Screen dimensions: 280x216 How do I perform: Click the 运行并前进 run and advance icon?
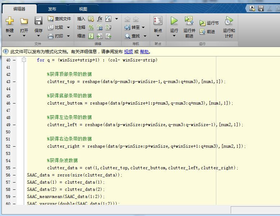point(189,21)
